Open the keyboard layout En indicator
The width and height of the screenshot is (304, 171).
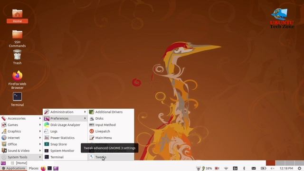coord(235,168)
